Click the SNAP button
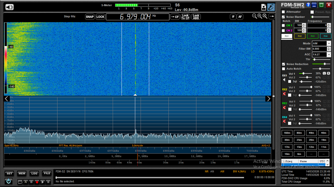The width and height of the screenshot is (334, 187). (x=90, y=17)
